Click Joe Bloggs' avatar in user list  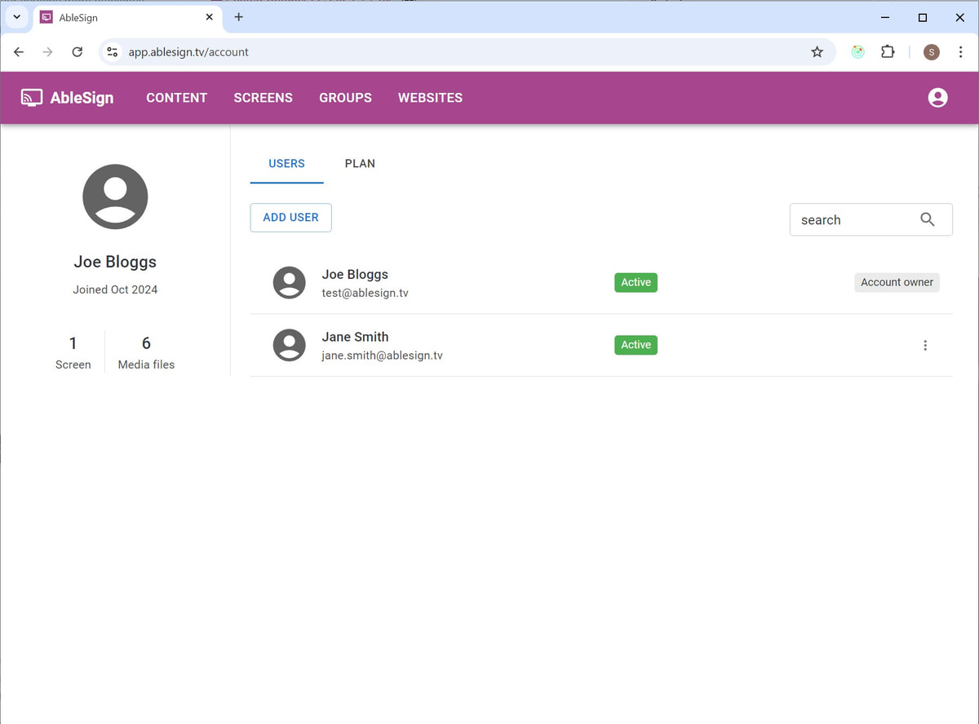(x=289, y=283)
